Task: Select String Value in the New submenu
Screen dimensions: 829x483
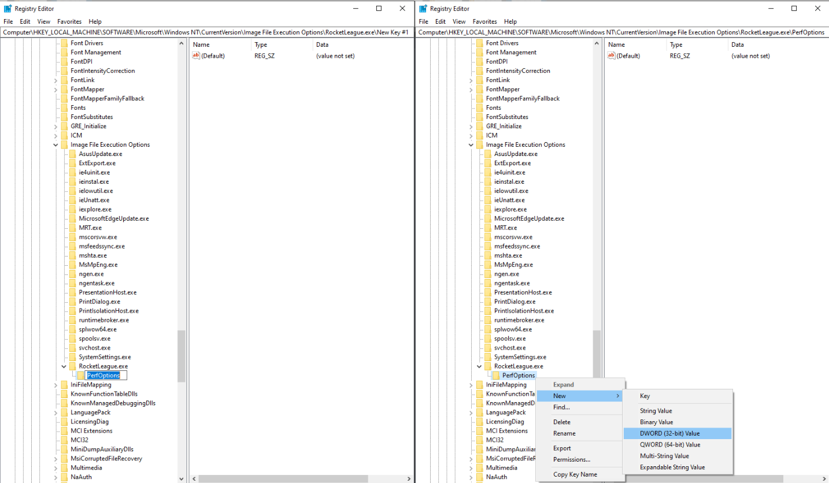Action: [678, 411]
